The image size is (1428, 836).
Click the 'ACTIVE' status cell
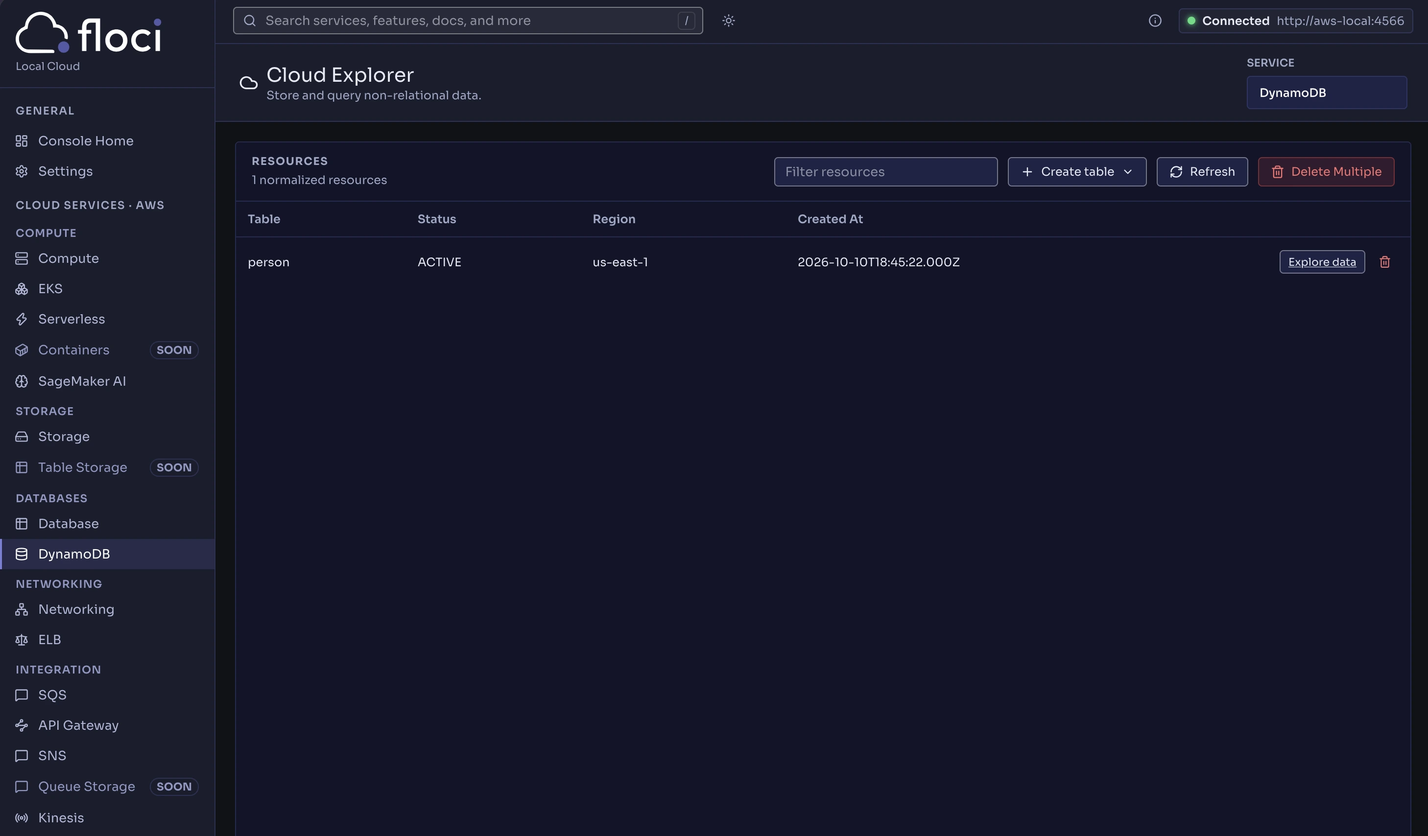pyautogui.click(x=439, y=262)
